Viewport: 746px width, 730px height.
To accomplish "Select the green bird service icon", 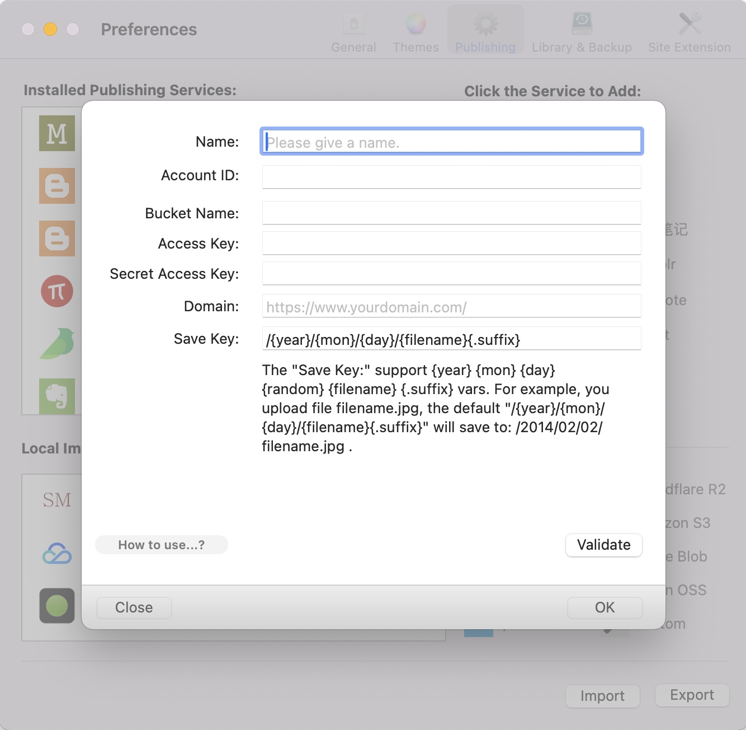I will tap(56, 343).
